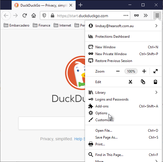This screenshot has width=163, height=162.
Task: Select Find in This Page...
Action: tap(123, 155)
